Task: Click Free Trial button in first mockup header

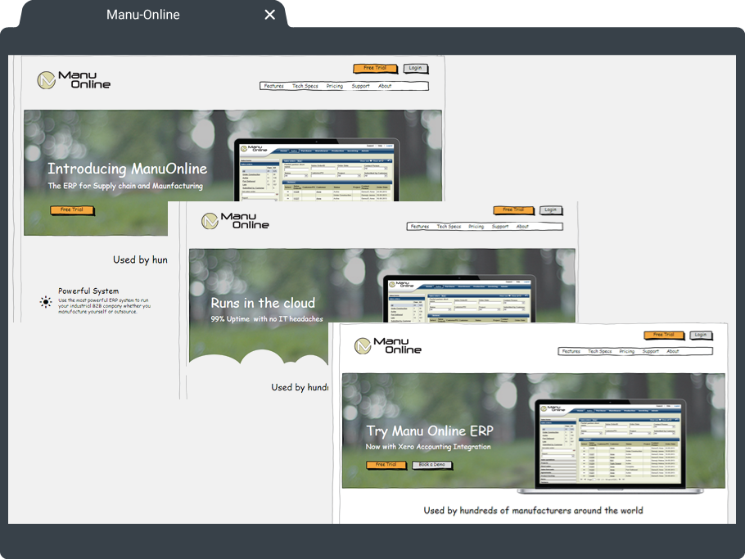Action: [375, 69]
